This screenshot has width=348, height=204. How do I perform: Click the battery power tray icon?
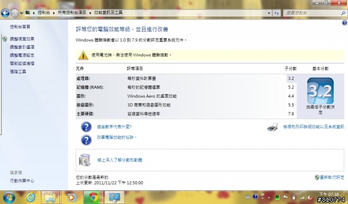[x=294, y=197]
